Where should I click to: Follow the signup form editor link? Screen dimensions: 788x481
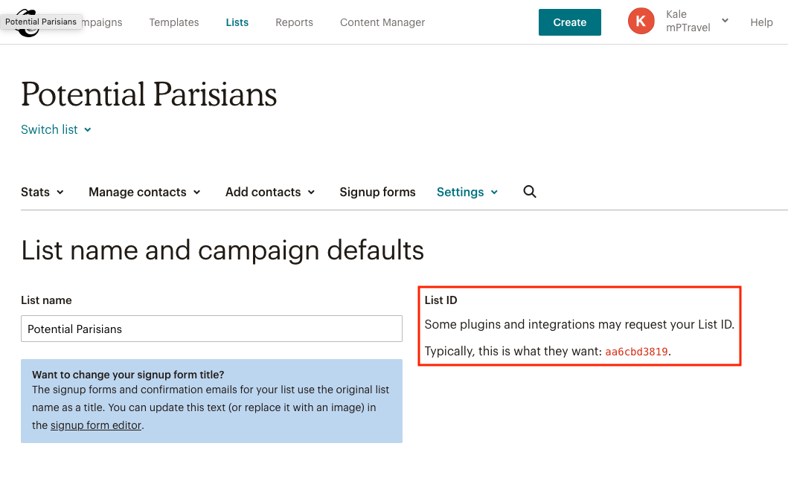point(96,425)
